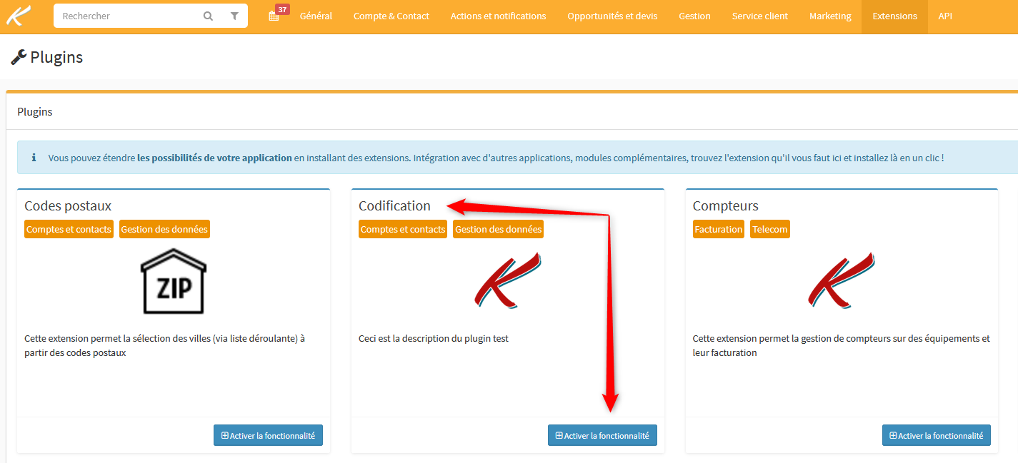This screenshot has width=1018, height=463.
Task: Click the Plugins panel header text
Action: pos(35,112)
